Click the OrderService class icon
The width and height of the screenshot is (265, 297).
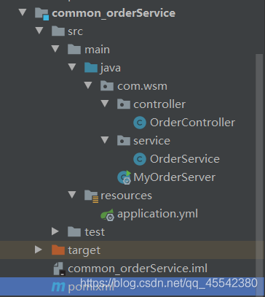(140, 159)
